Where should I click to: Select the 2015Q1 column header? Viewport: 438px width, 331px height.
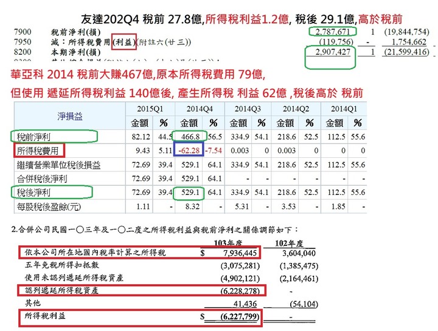150,109
